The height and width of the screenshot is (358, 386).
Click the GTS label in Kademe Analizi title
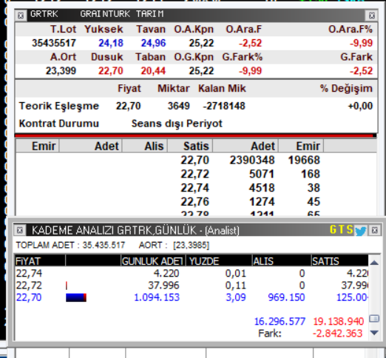tap(342, 230)
